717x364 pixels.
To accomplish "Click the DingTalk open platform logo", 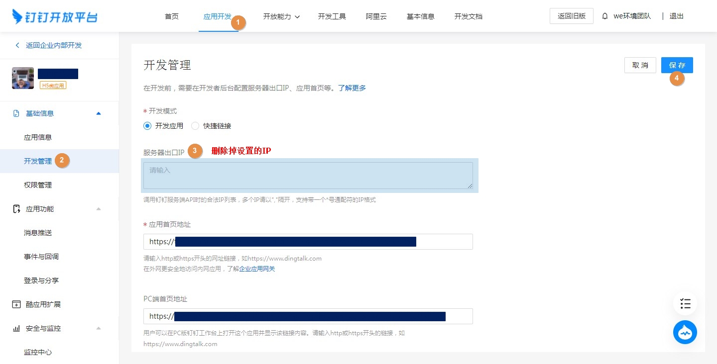I will (55, 16).
